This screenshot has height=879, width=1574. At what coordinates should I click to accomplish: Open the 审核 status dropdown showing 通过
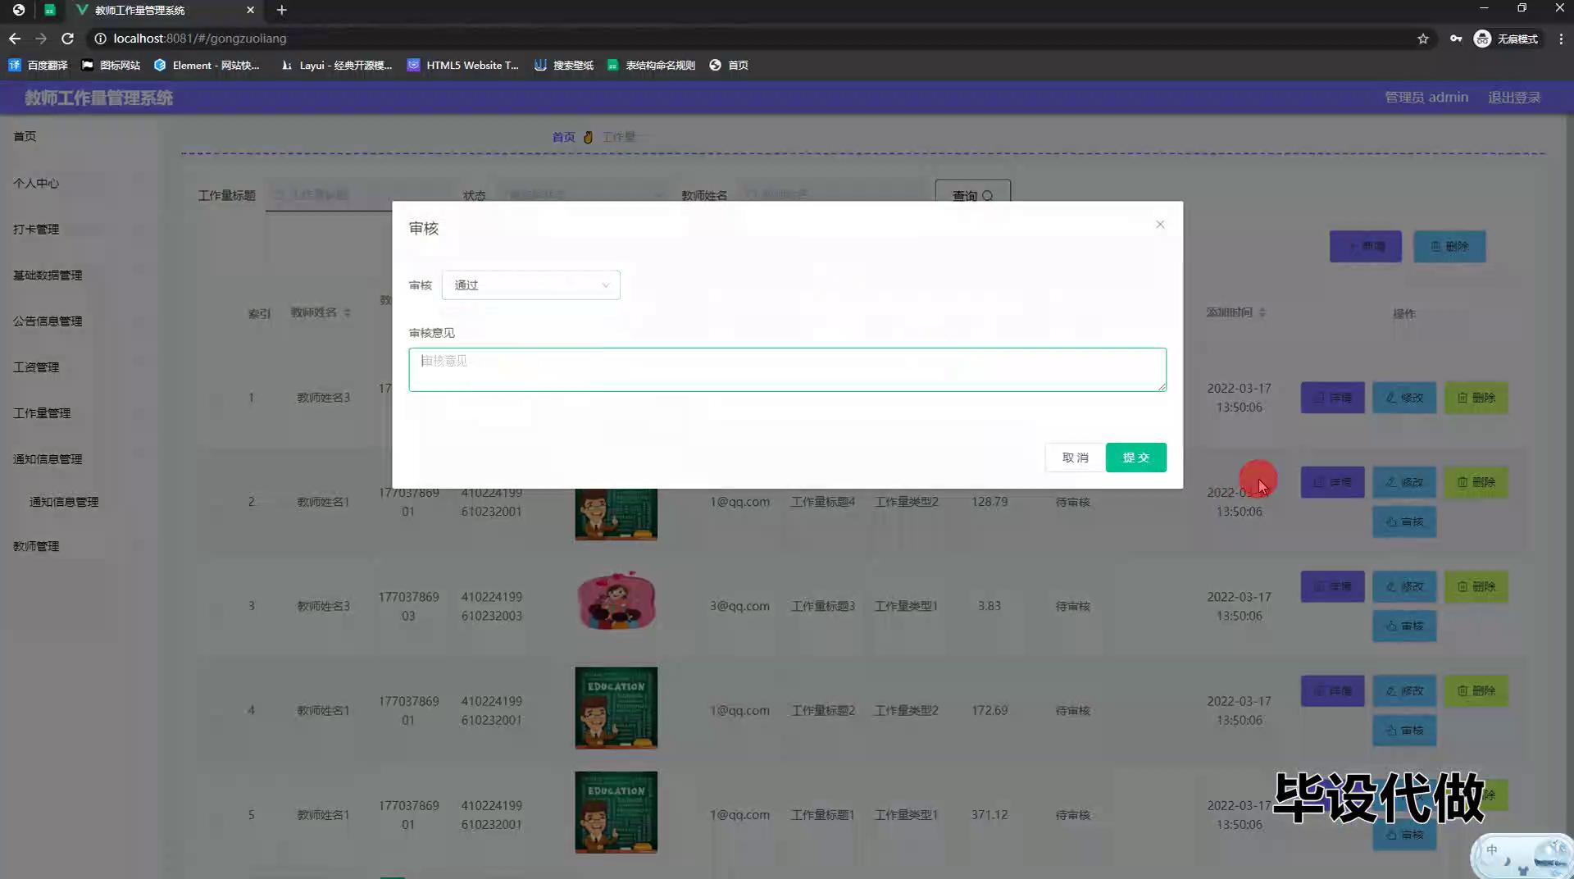point(530,285)
